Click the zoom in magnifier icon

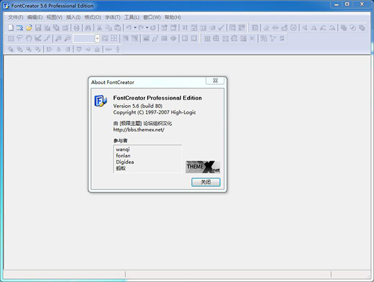tap(58, 39)
